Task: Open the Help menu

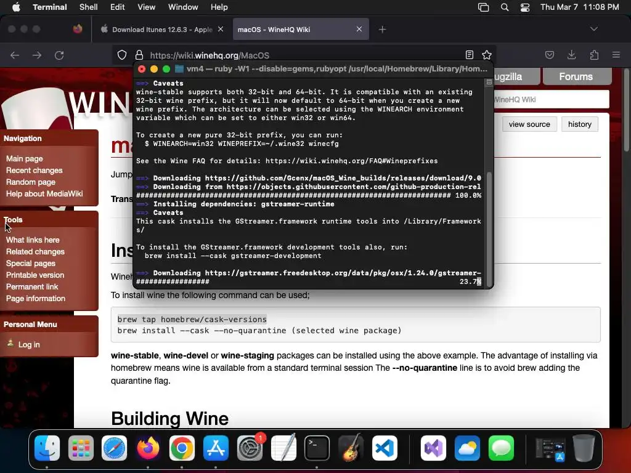Action: 219,7
